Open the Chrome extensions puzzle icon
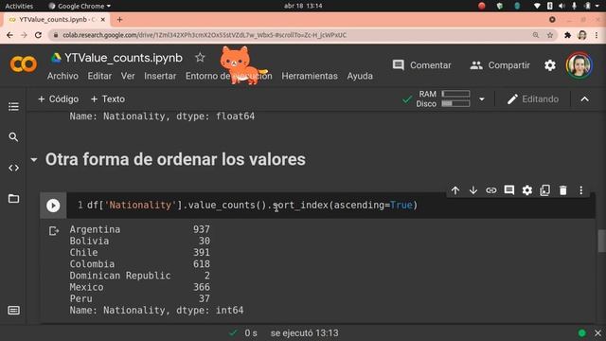 [567, 35]
